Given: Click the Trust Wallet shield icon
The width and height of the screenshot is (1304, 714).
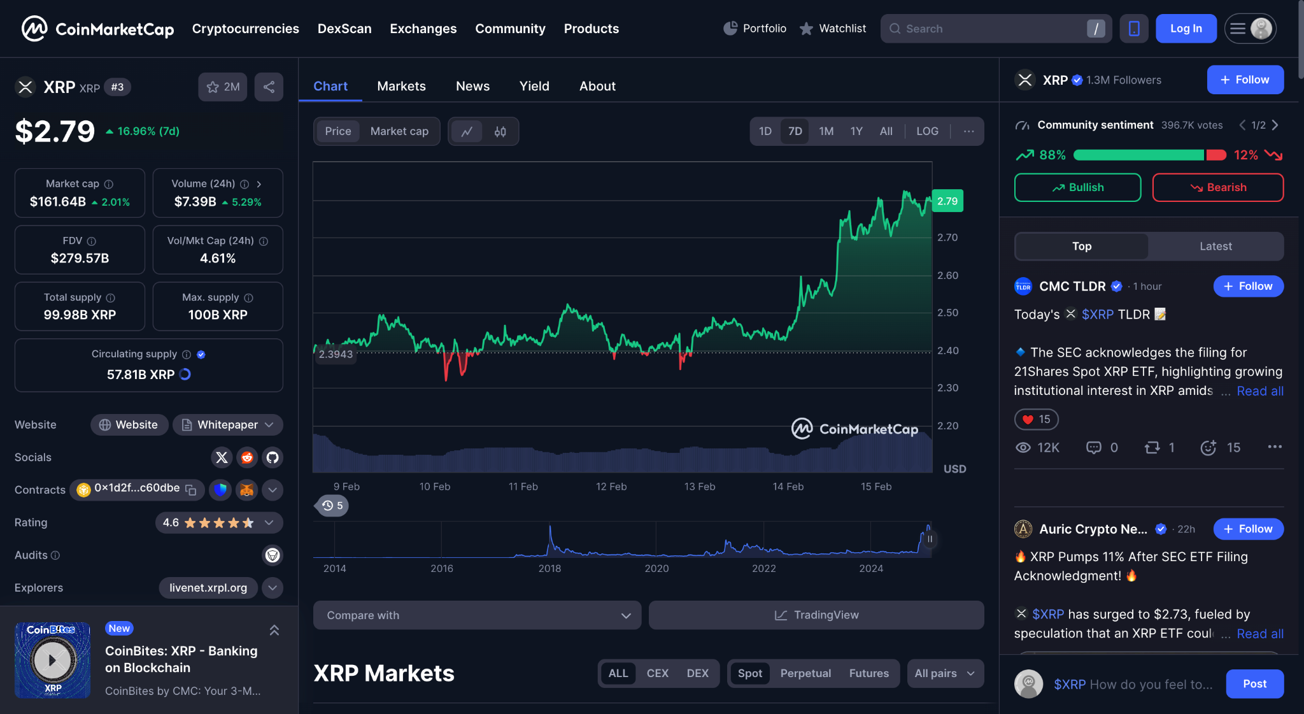Looking at the screenshot, I should tap(221, 490).
